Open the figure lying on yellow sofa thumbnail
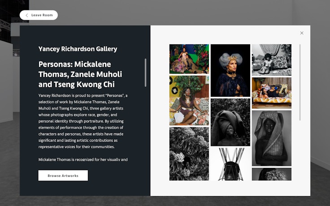The height and width of the screenshot is (206, 330). [272, 93]
